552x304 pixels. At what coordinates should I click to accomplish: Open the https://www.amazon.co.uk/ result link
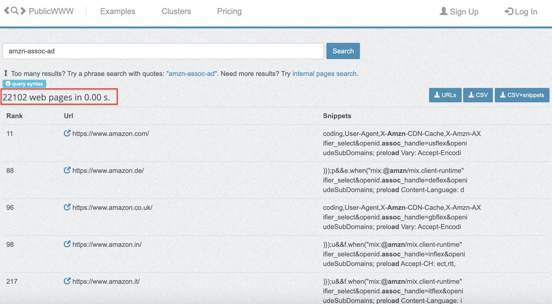click(113, 207)
